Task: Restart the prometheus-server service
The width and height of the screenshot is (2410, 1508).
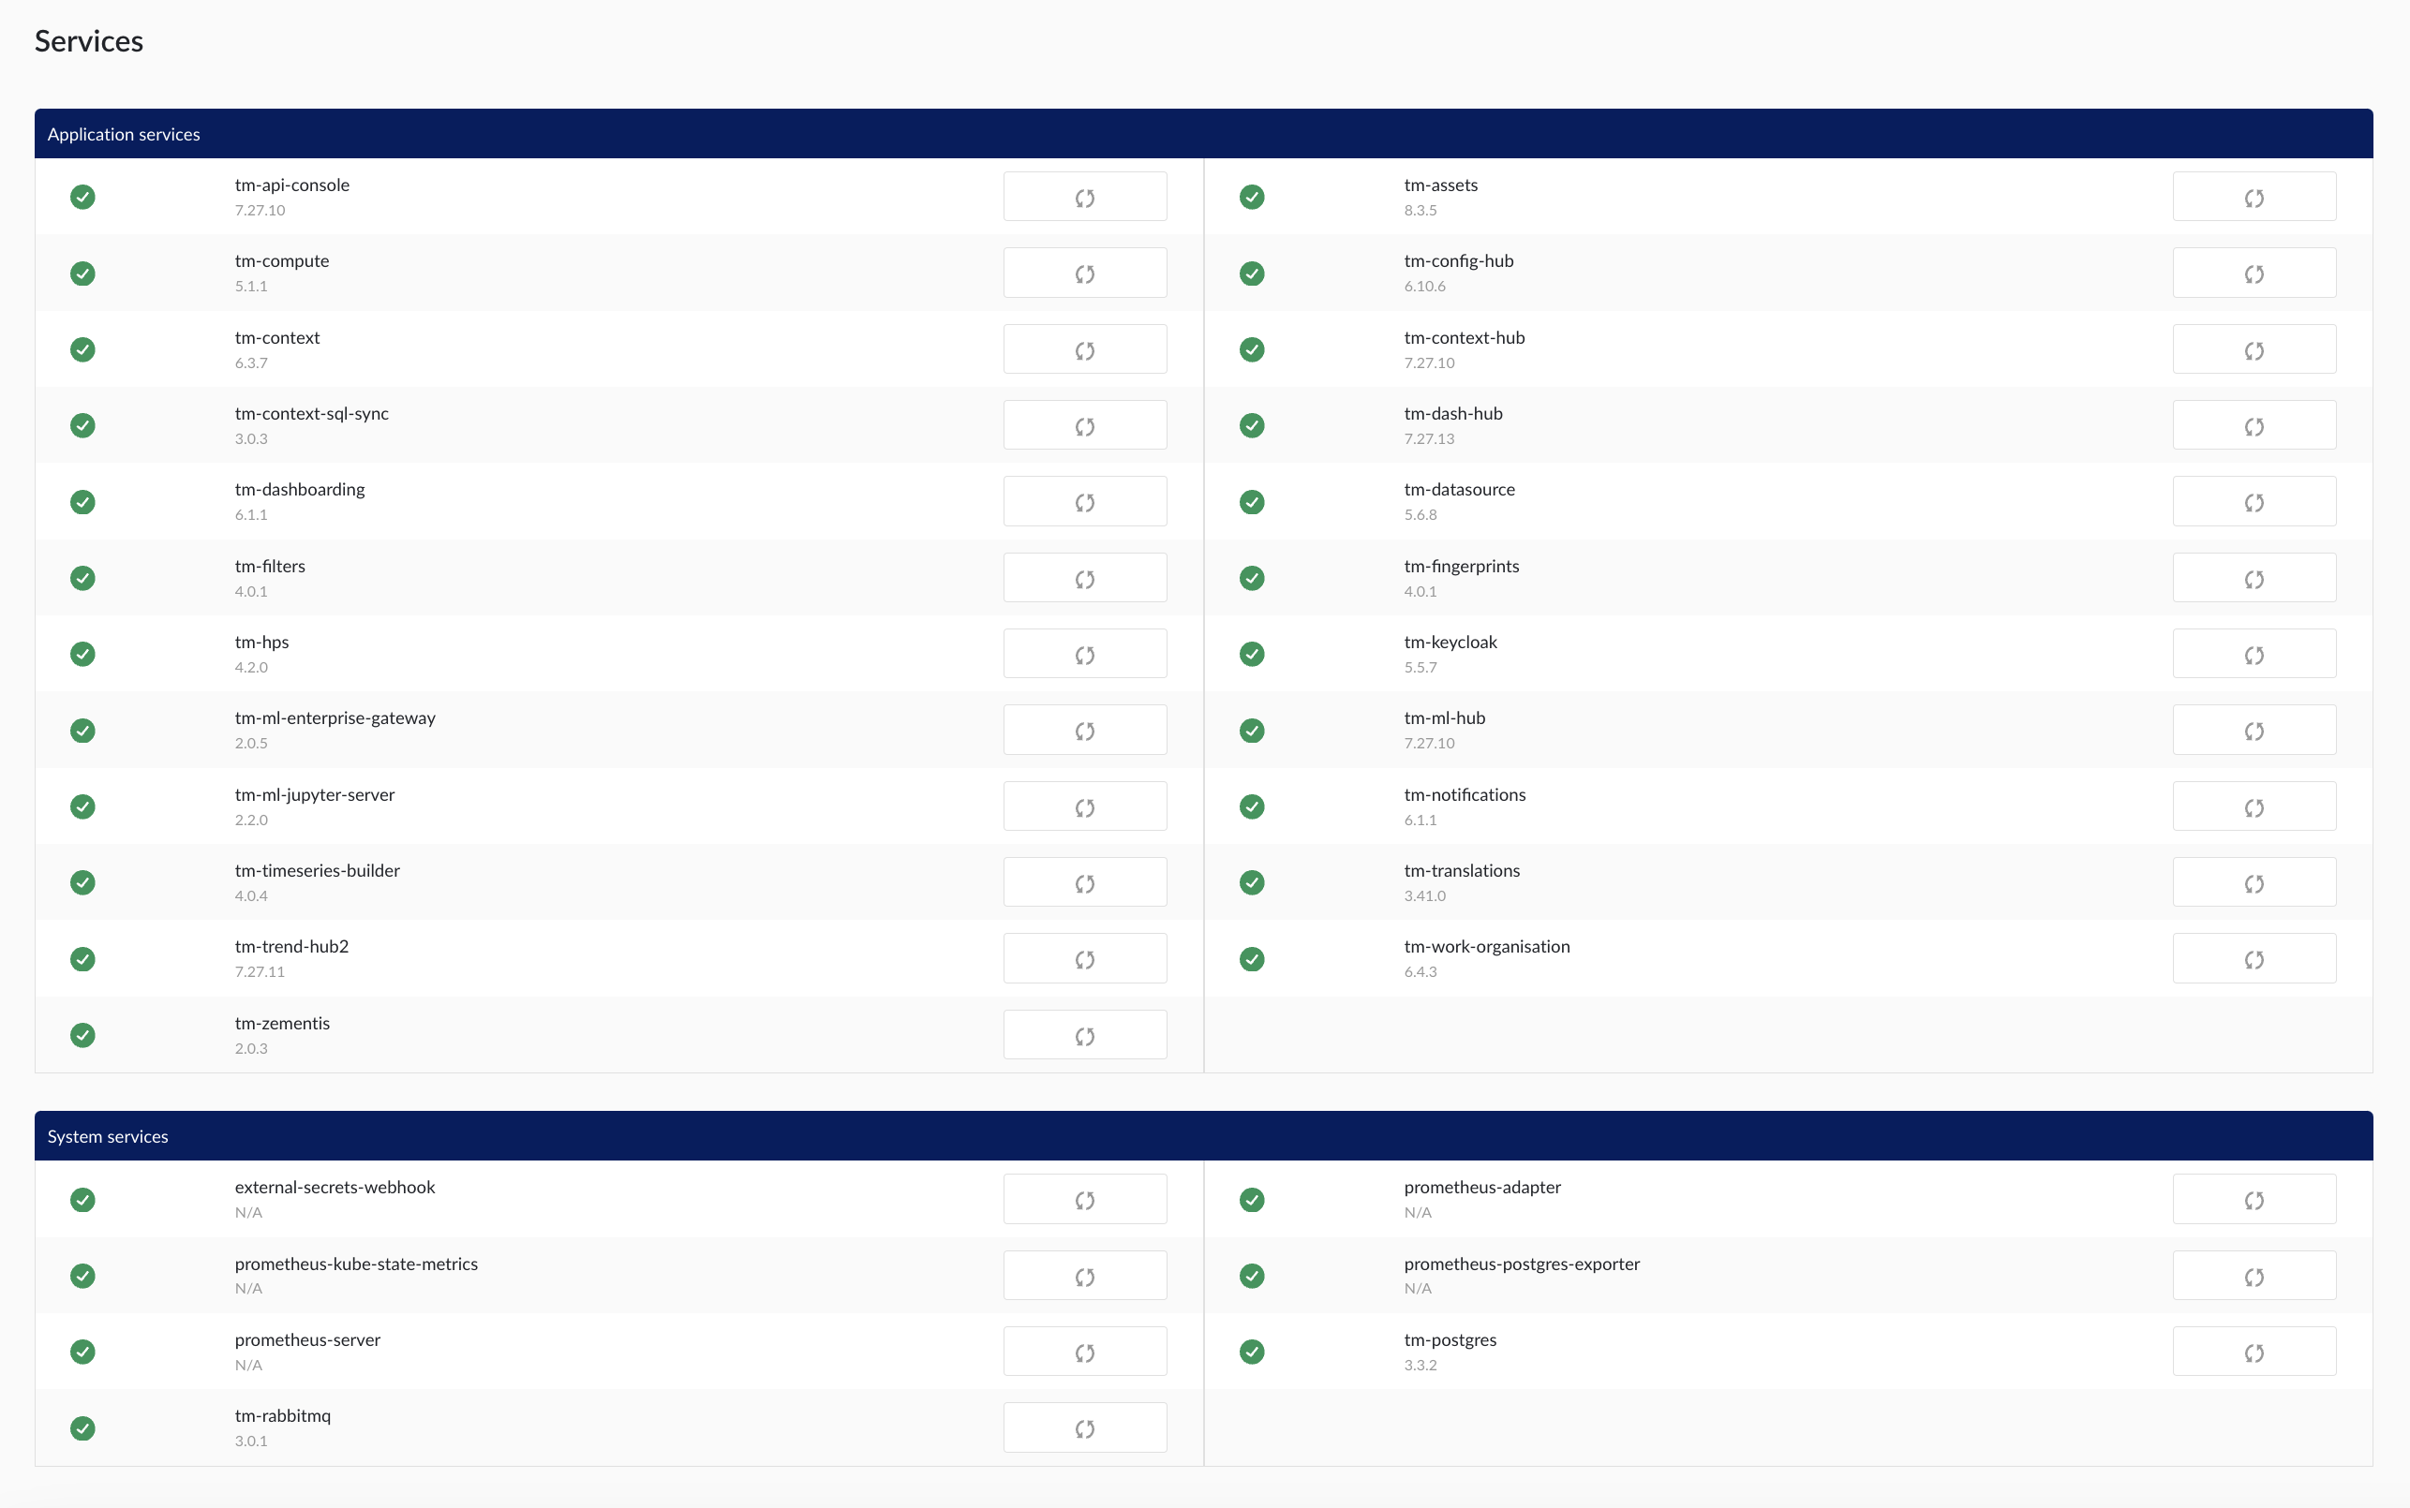Action: [x=1084, y=1352]
